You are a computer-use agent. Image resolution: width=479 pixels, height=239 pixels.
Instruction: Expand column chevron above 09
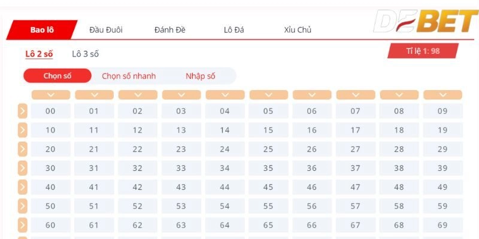pyautogui.click(x=442, y=95)
